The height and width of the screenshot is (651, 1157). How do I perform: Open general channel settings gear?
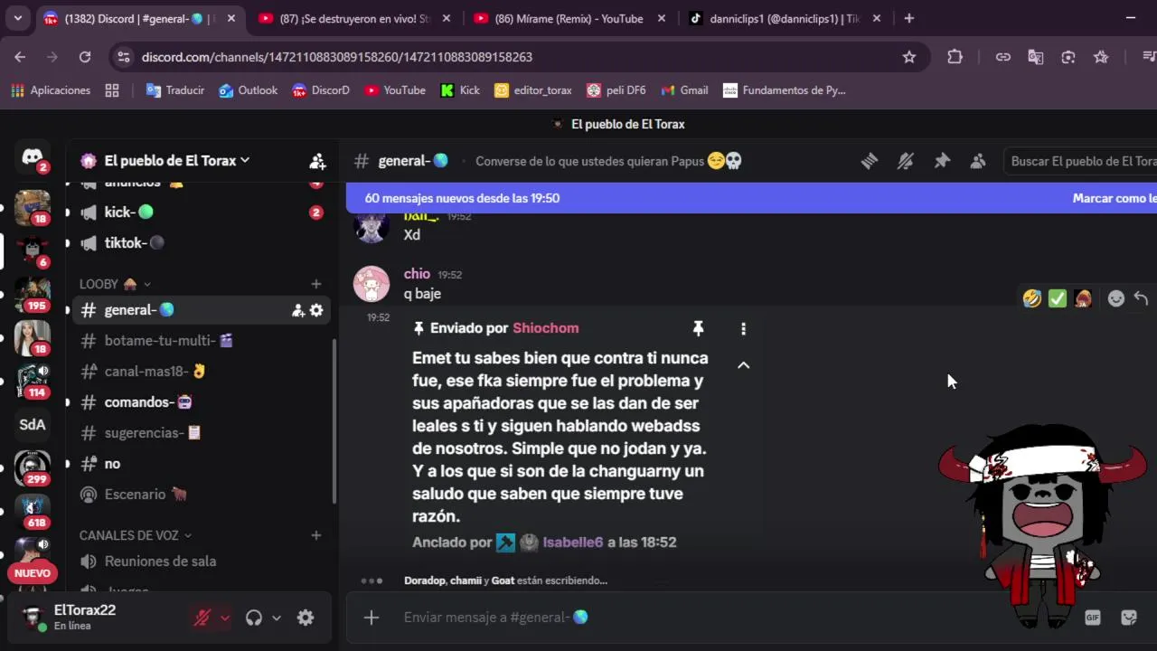(316, 310)
